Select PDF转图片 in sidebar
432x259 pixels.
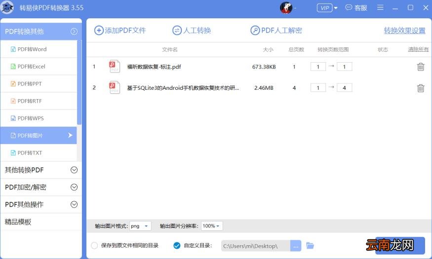pos(39,135)
